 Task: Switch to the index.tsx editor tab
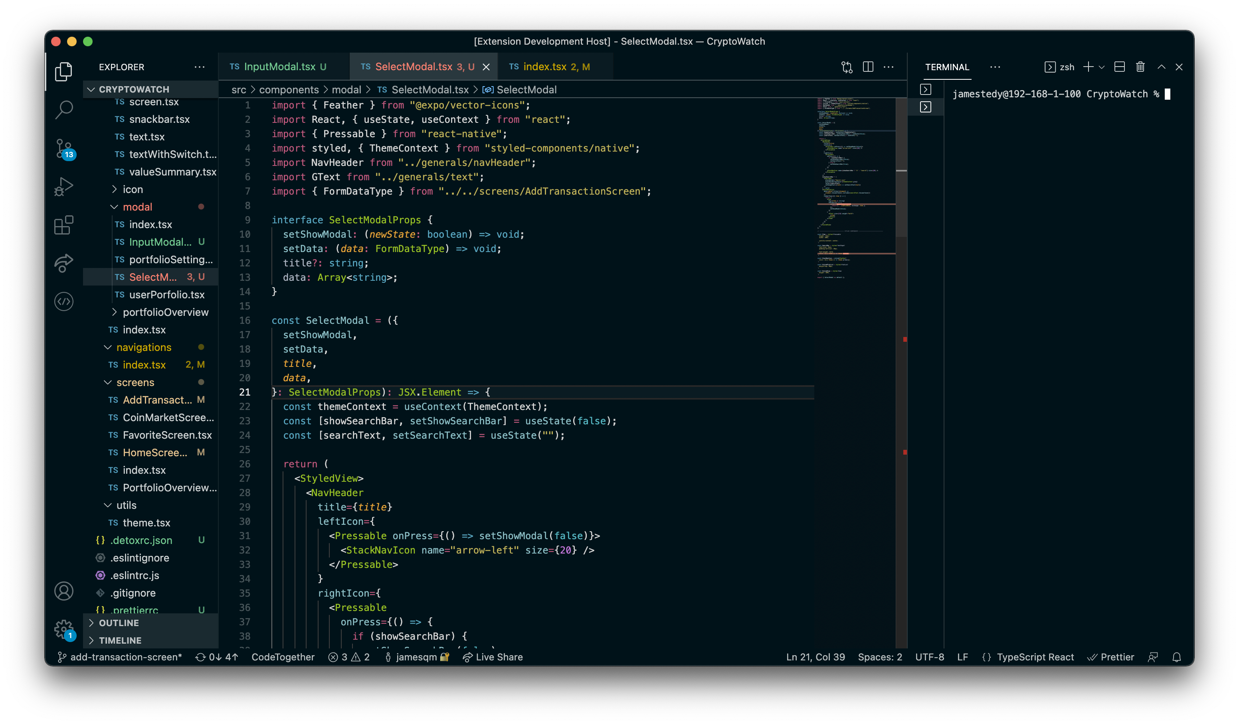[x=554, y=67]
